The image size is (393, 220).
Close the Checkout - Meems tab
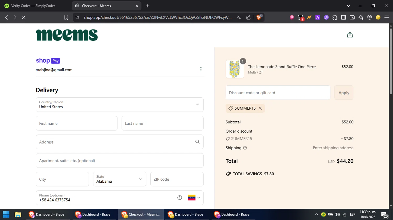[137, 6]
